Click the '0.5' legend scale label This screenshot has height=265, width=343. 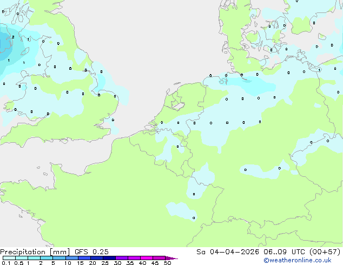[x=19, y=263]
